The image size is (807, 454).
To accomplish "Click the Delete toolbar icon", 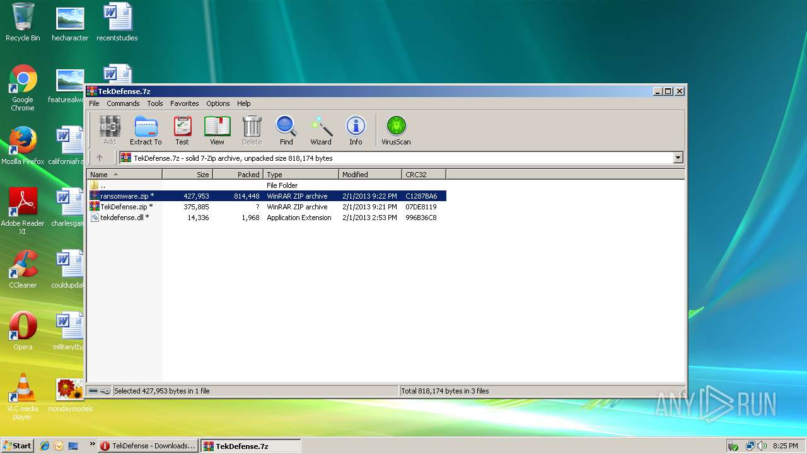I will (x=252, y=131).
